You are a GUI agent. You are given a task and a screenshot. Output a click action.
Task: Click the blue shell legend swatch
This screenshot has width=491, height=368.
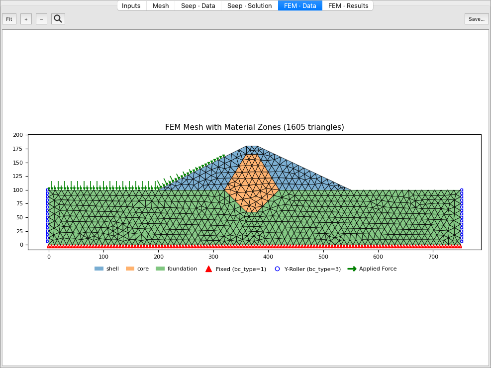(x=99, y=269)
